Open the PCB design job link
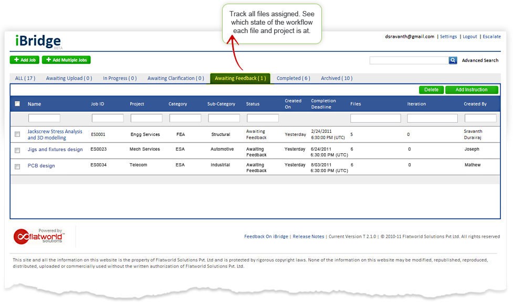This screenshot has width=513, height=307. click(41, 166)
